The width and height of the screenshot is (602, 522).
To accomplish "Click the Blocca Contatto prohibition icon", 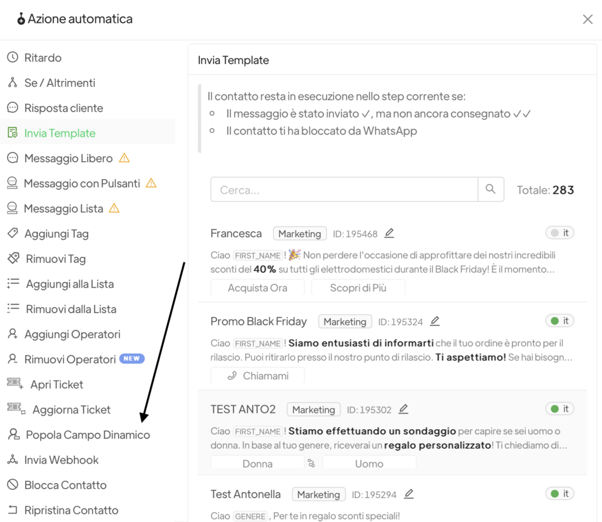I will (12, 485).
